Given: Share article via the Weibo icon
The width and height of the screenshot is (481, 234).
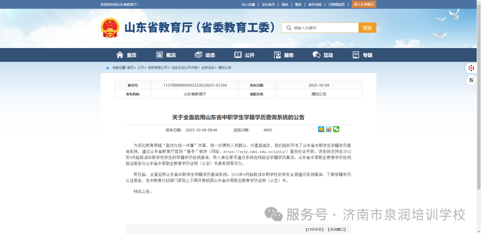Looking at the screenshot, I should tap(329, 129).
